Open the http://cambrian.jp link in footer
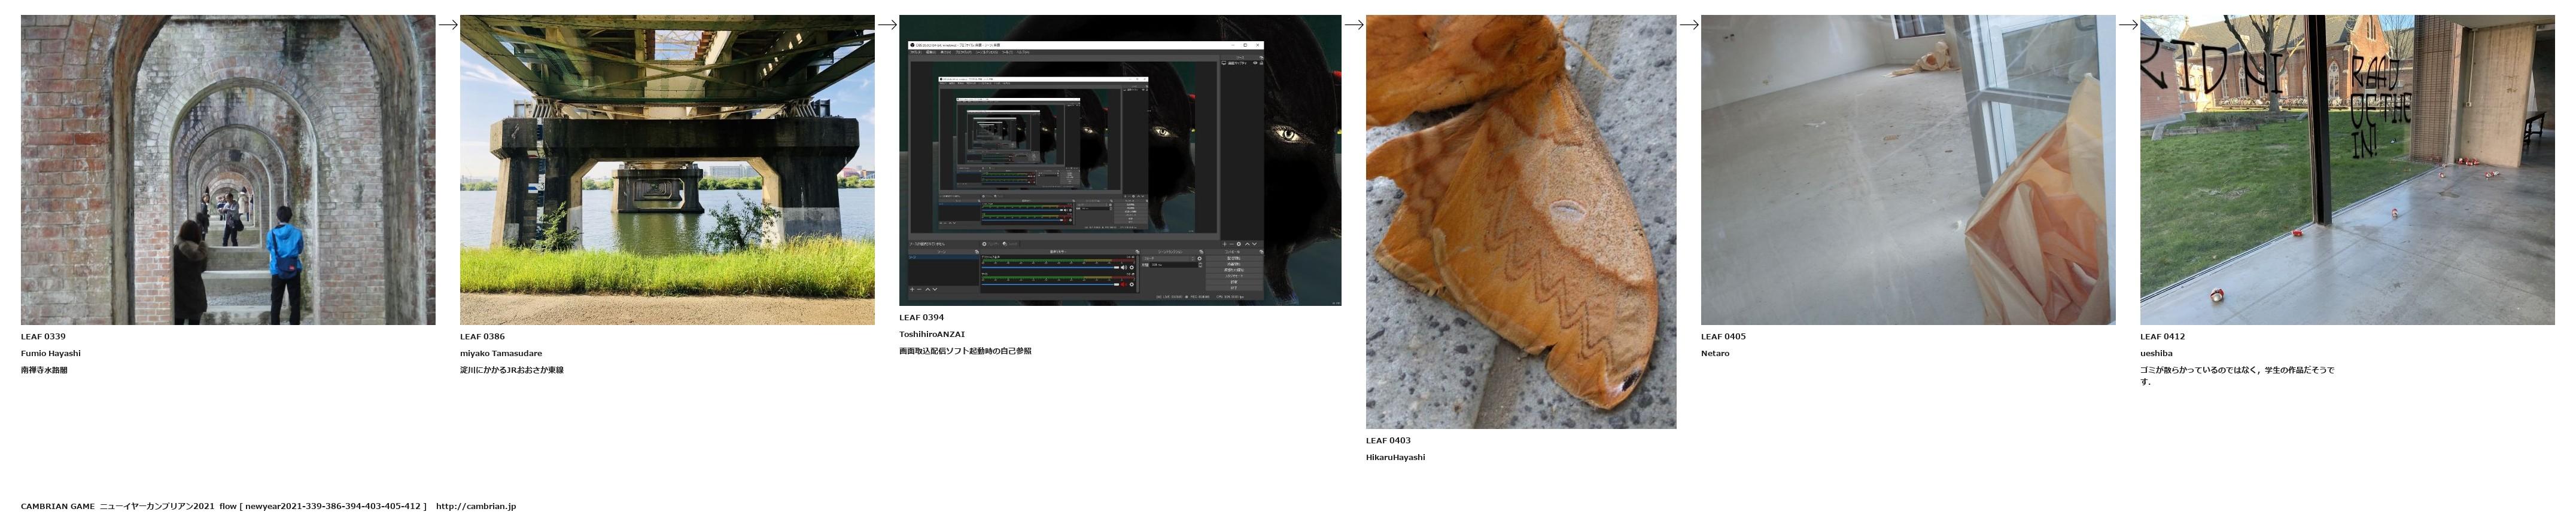The image size is (2576, 521). (476, 506)
